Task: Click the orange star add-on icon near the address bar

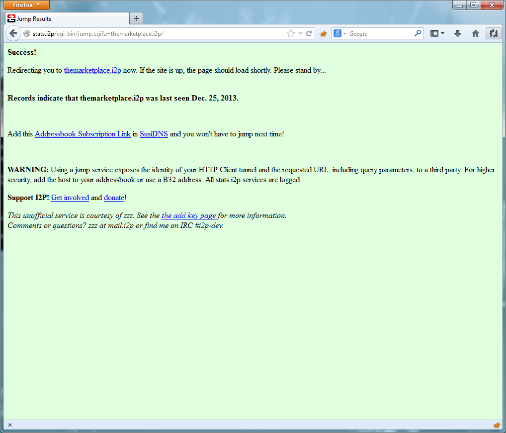Action: tap(323, 33)
